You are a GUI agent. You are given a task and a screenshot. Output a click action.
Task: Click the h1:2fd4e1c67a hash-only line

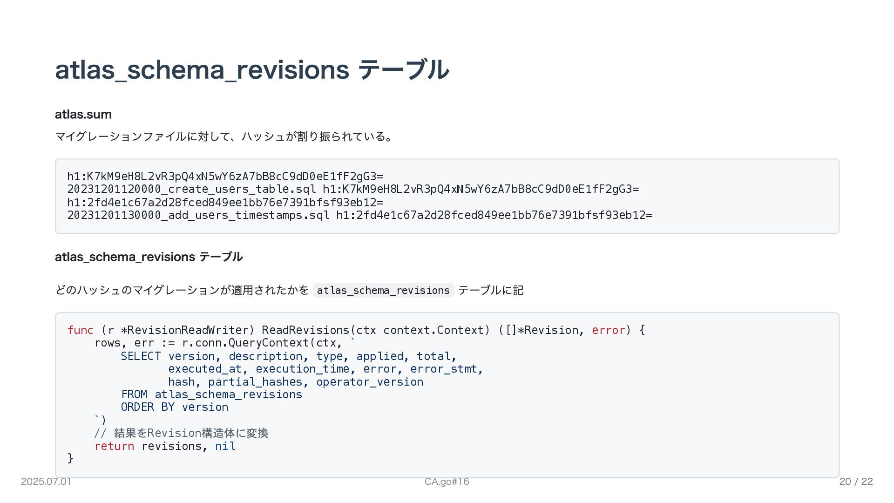pos(225,203)
